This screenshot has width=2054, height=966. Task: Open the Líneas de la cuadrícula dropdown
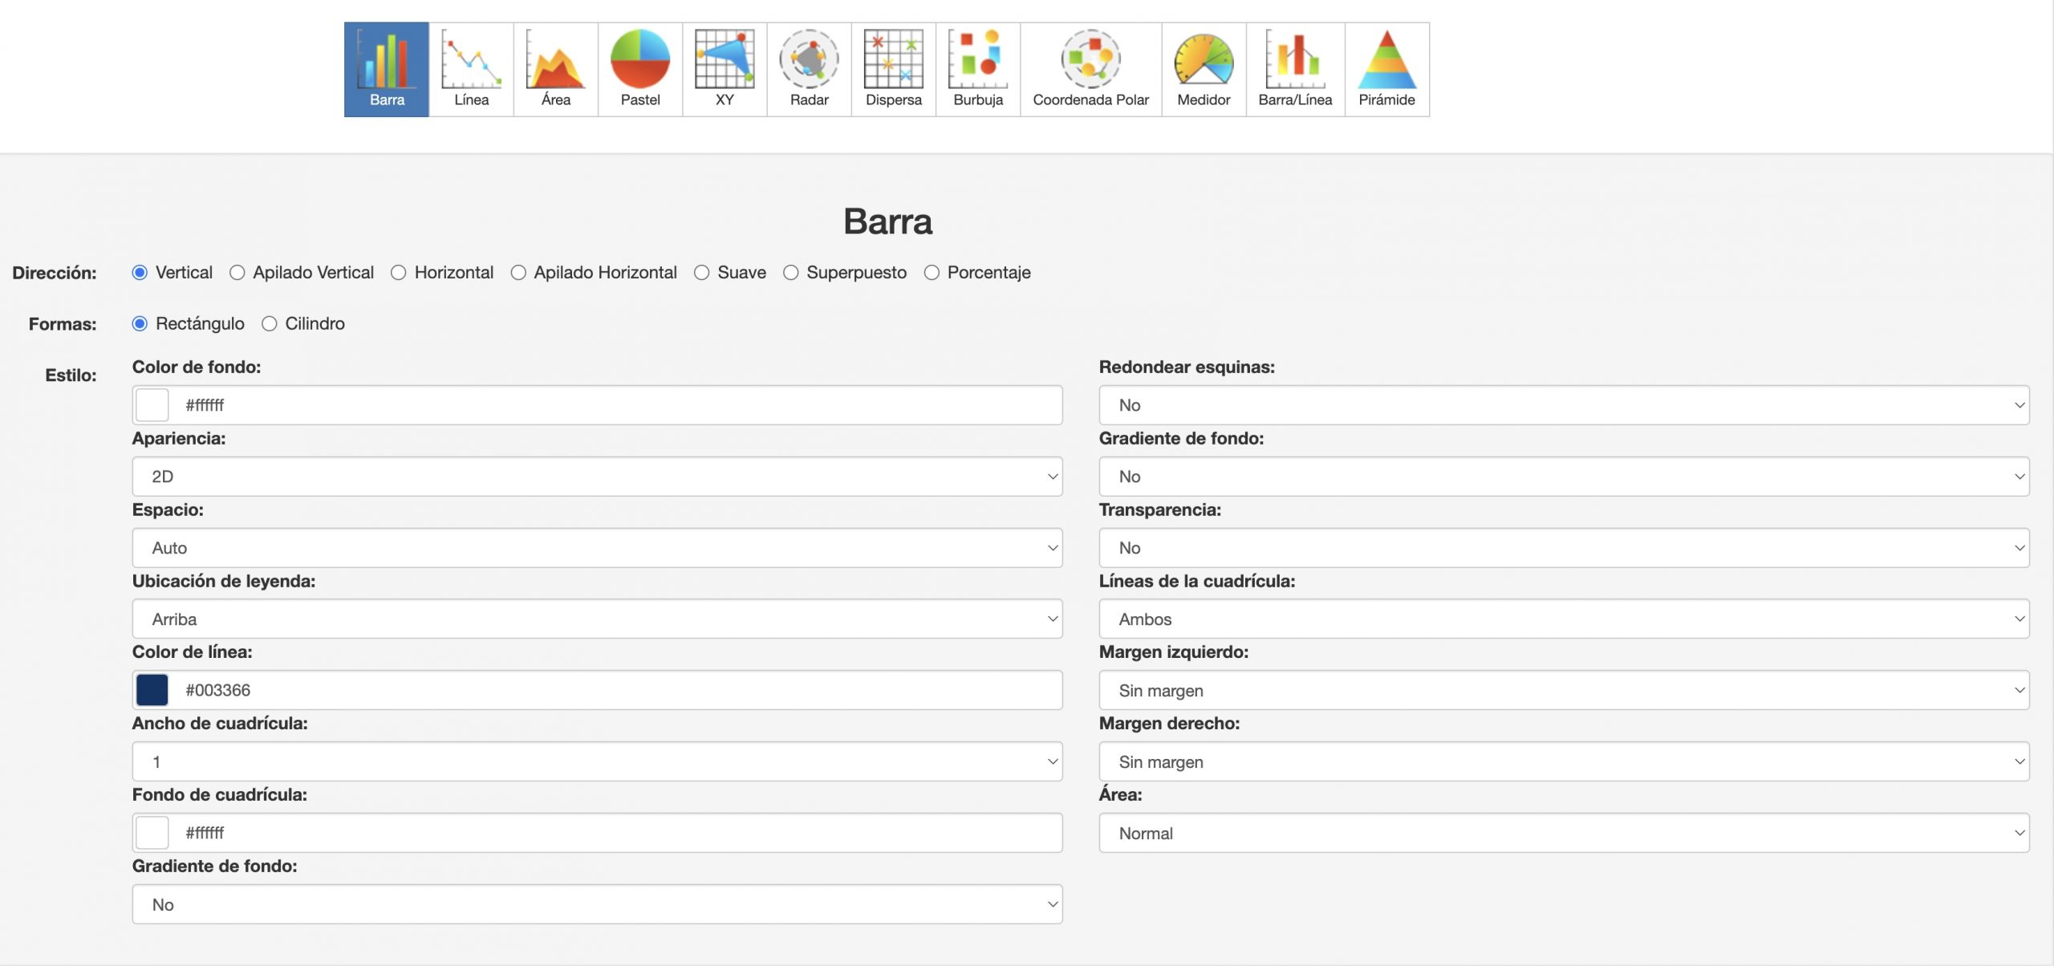(1563, 619)
